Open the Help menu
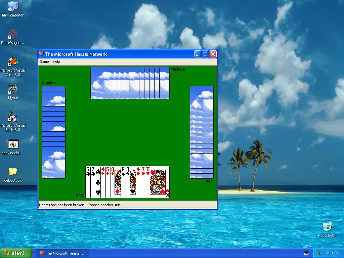The height and width of the screenshot is (258, 344). (56, 62)
